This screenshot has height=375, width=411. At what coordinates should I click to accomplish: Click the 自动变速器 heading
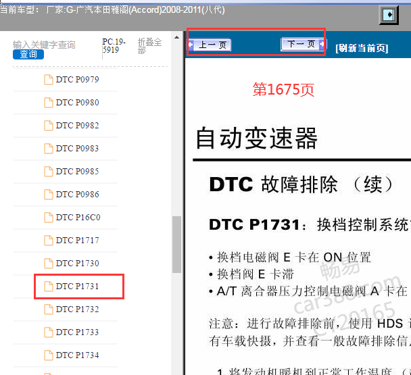pyautogui.click(x=257, y=138)
